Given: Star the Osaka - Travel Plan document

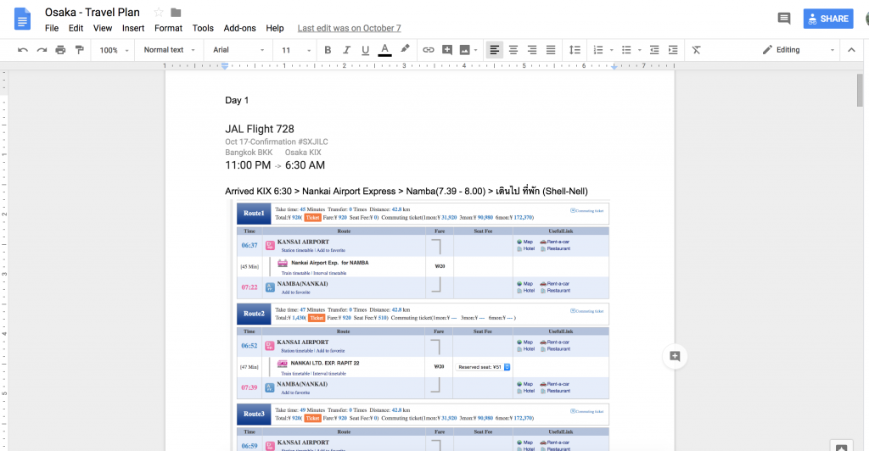Looking at the screenshot, I should click(159, 12).
